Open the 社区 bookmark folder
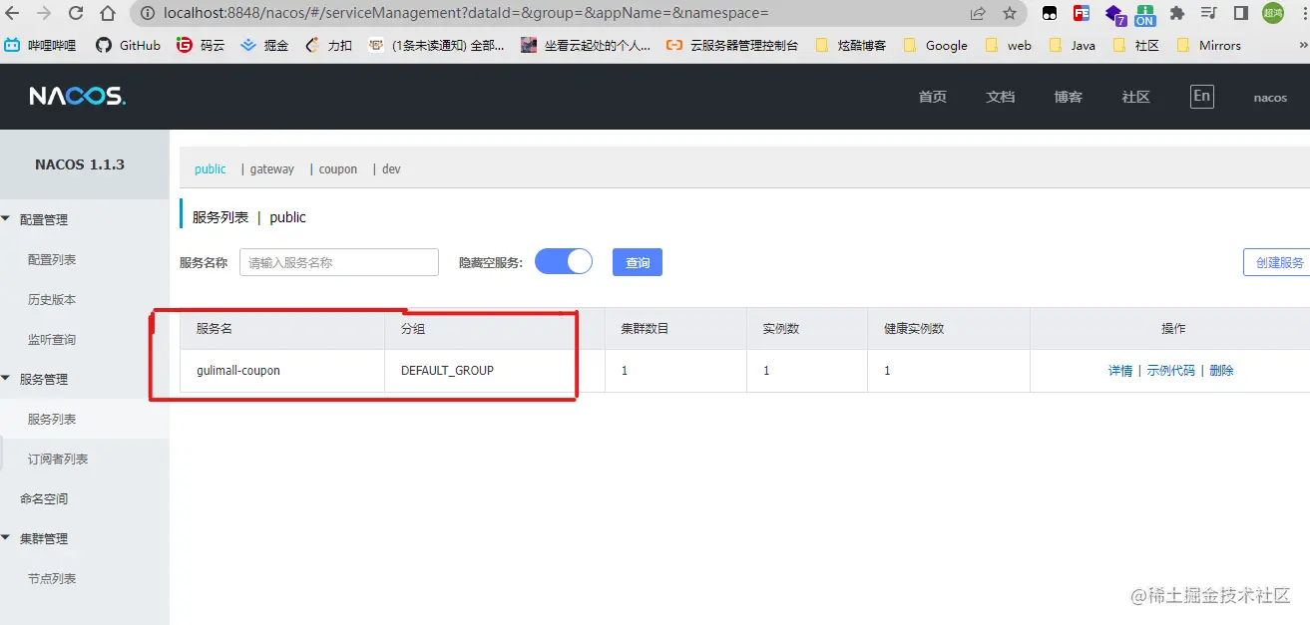1310x625 pixels. tap(1135, 45)
